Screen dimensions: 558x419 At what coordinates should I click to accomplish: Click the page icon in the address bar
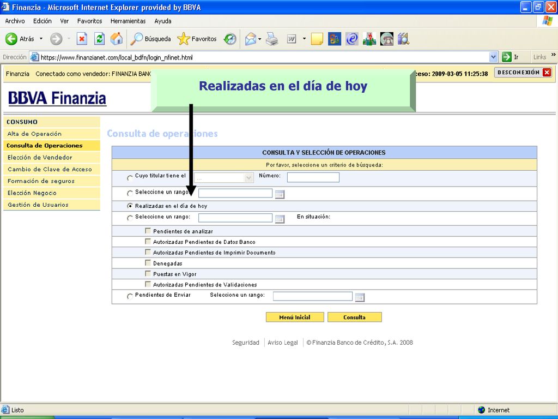click(x=34, y=57)
